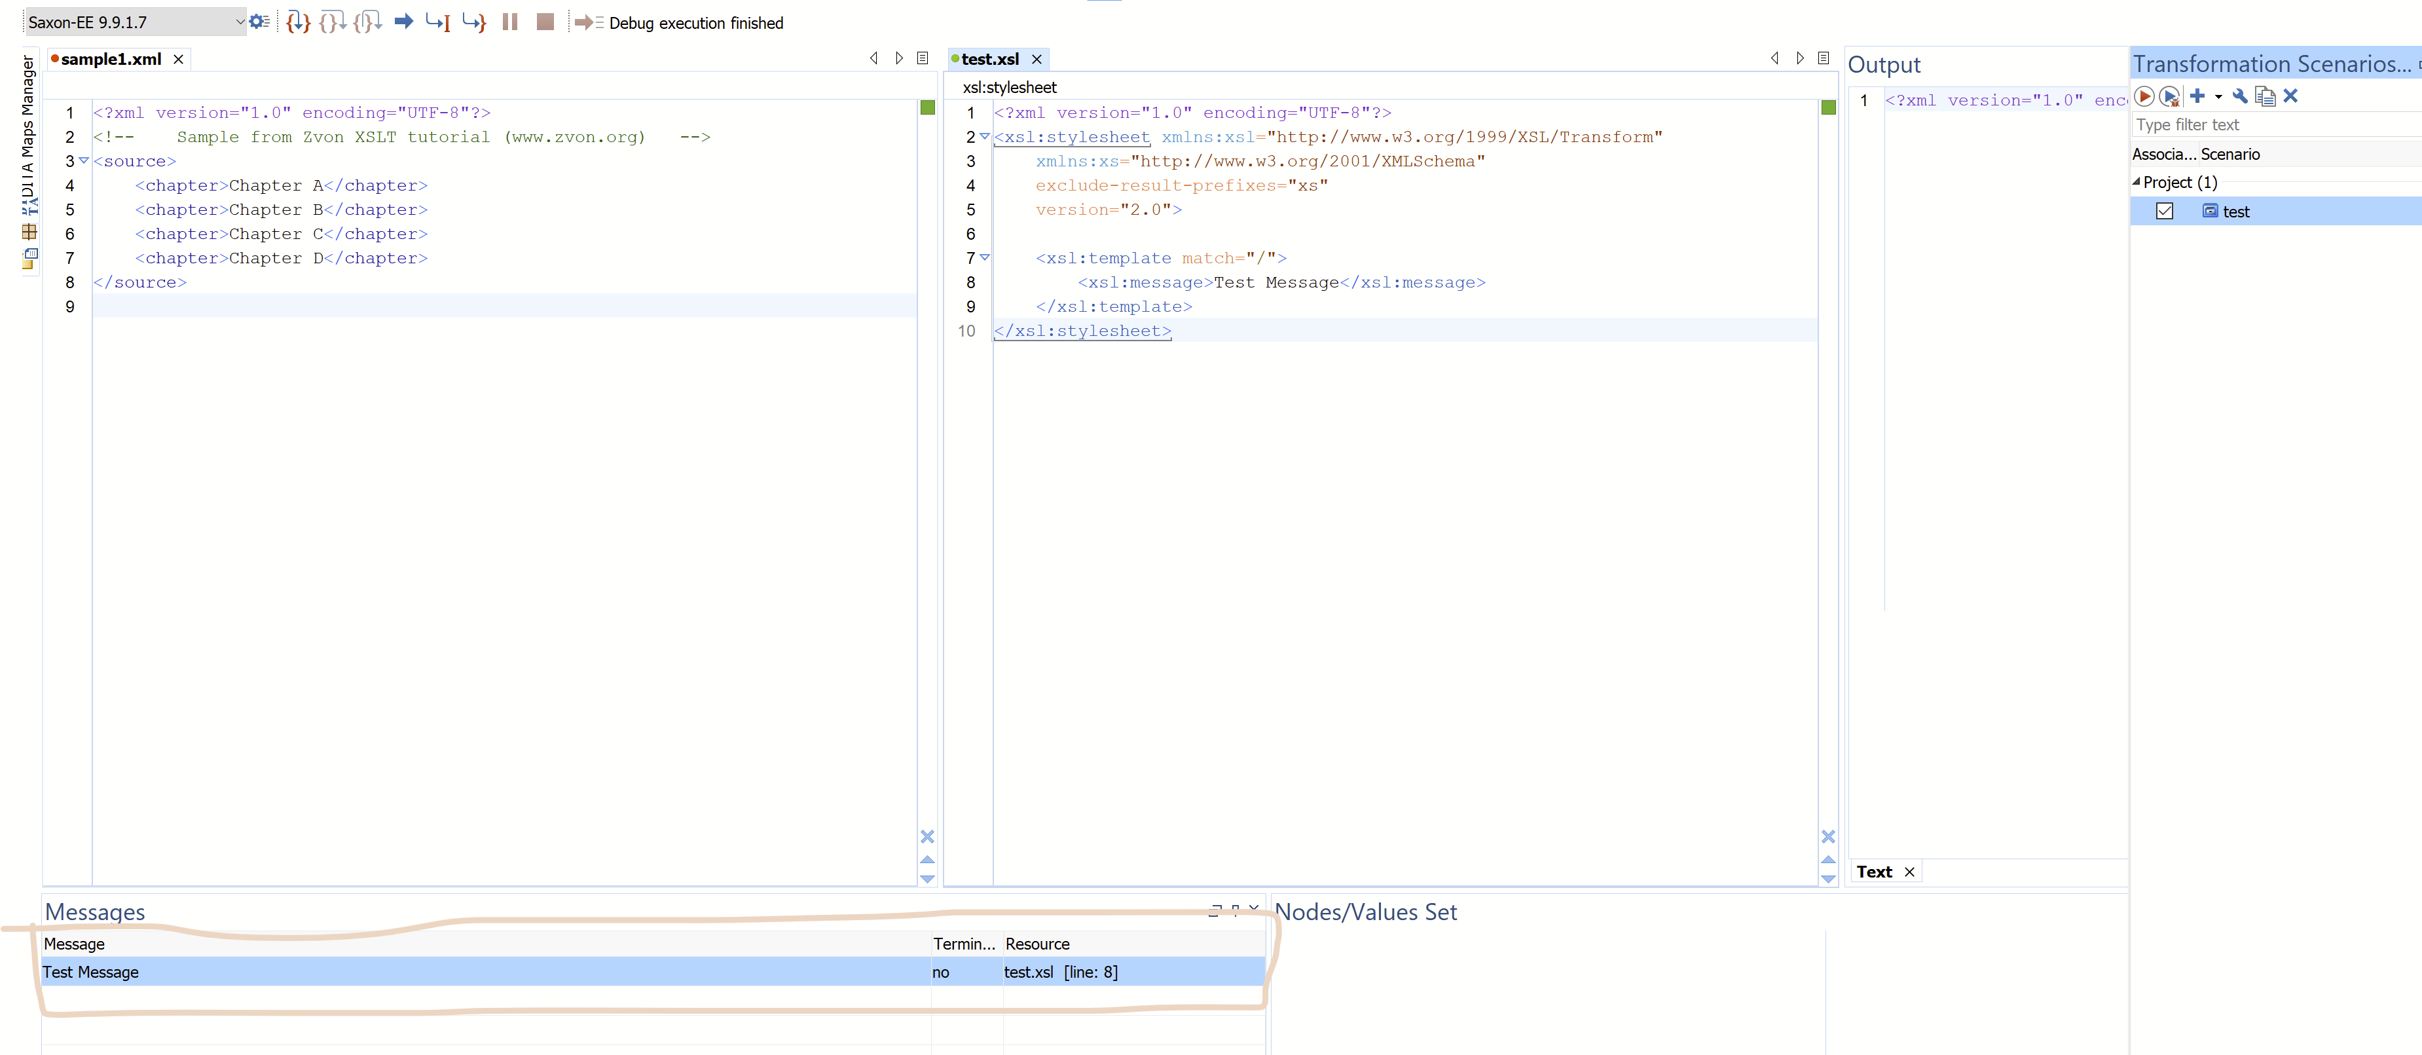Viewport: 2422px width, 1055px height.
Task: Open transformer advanced options gear icon
Action: [259, 22]
